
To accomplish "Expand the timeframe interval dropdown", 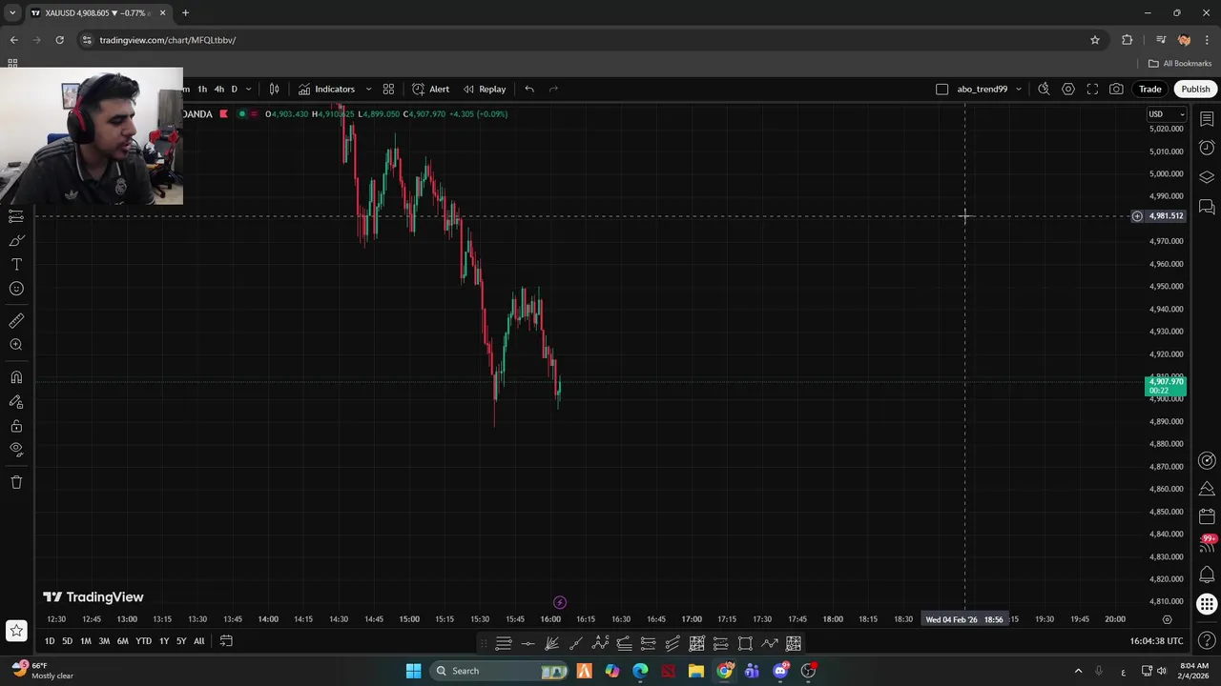I will pyautogui.click(x=249, y=89).
